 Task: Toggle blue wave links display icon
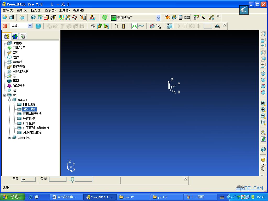click(141, 26)
